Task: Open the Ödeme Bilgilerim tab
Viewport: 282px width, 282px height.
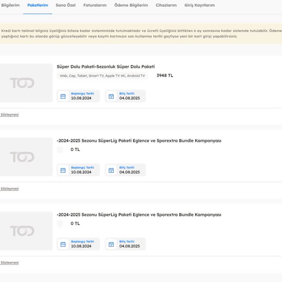Action: point(131,5)
